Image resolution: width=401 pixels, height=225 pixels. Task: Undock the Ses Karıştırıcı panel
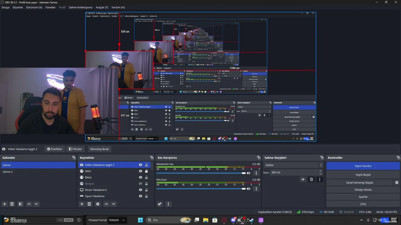(x=259, y=158)
